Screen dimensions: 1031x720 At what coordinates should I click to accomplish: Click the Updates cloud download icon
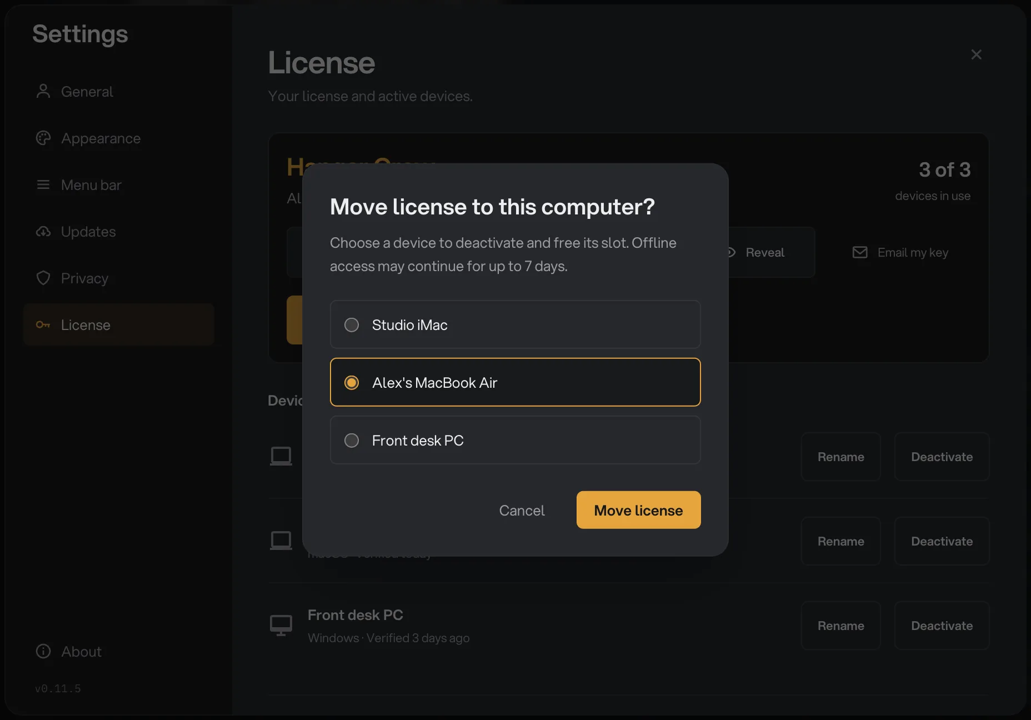click(x=43, y=231)
